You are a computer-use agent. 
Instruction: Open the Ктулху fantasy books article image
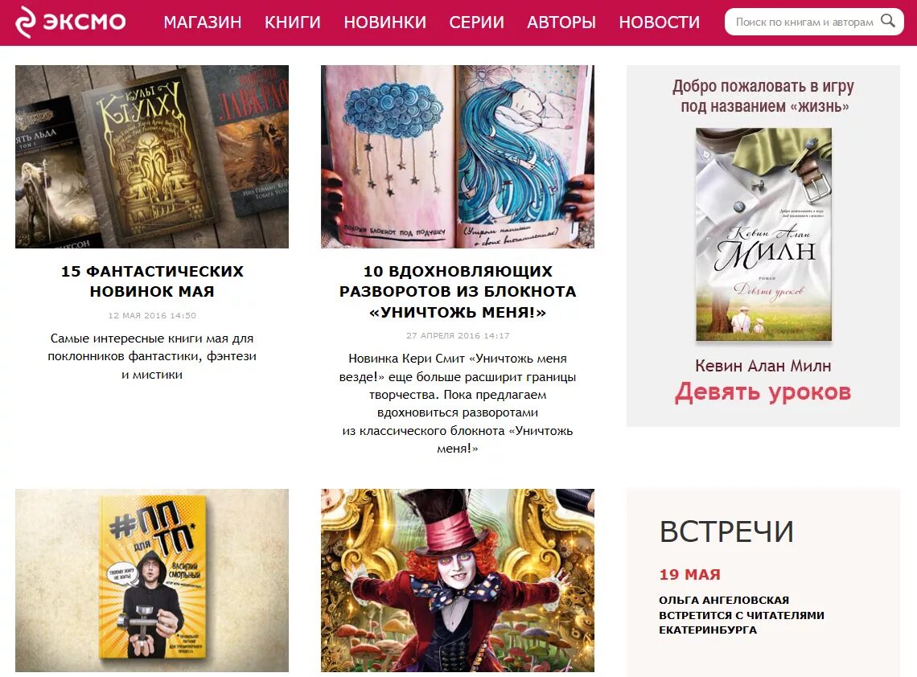tap(152, 157)
